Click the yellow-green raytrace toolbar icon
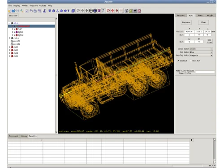Viewport: 224px width, 168px height. coord(131,11)
